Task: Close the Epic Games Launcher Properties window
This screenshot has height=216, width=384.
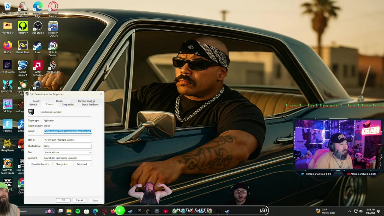Action: pyautogui.click(x=101, y=94)
